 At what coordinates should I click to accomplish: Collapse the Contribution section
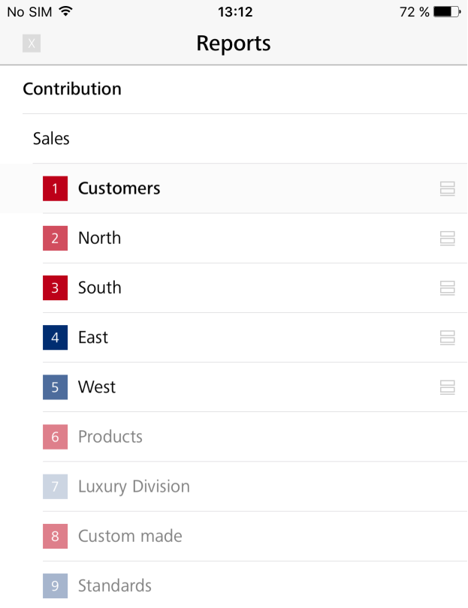234,89
